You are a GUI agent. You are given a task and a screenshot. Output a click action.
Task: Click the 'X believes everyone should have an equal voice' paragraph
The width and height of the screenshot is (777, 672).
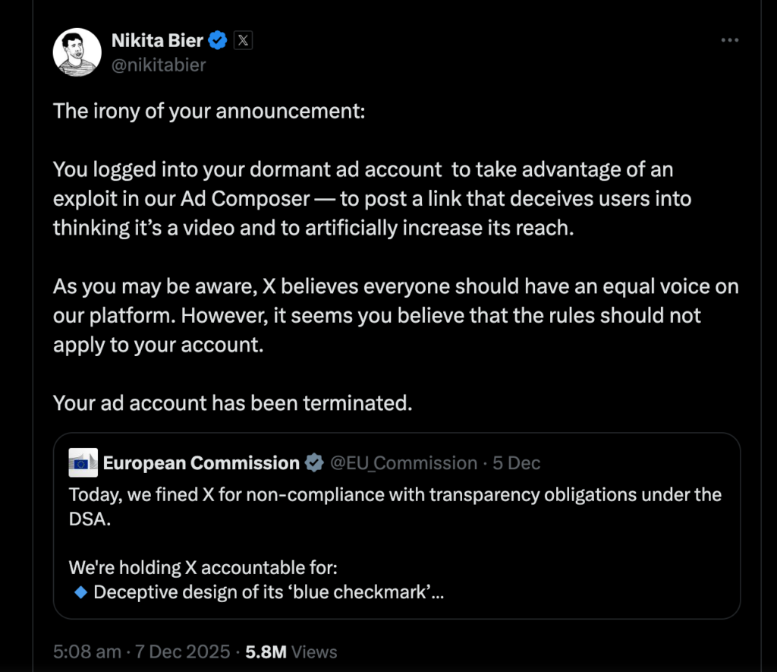click(x=395, y=315)
